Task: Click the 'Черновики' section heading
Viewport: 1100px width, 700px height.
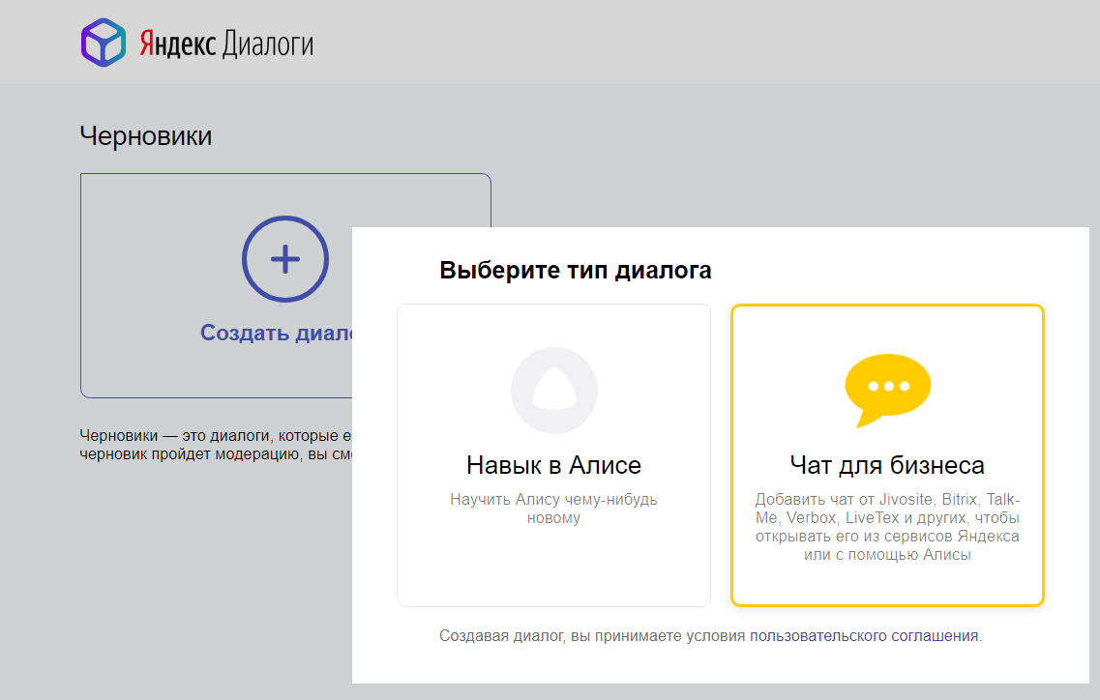Action: [x=145, y=136]
